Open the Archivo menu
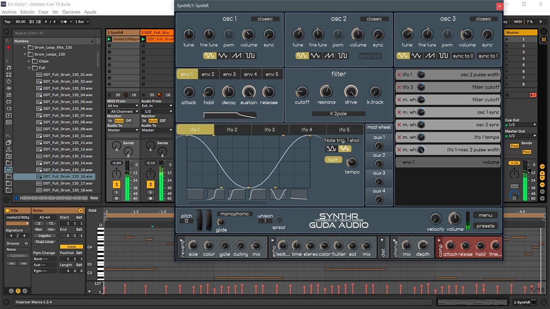Screen dimensions: 550x309 tap(10, 12)
